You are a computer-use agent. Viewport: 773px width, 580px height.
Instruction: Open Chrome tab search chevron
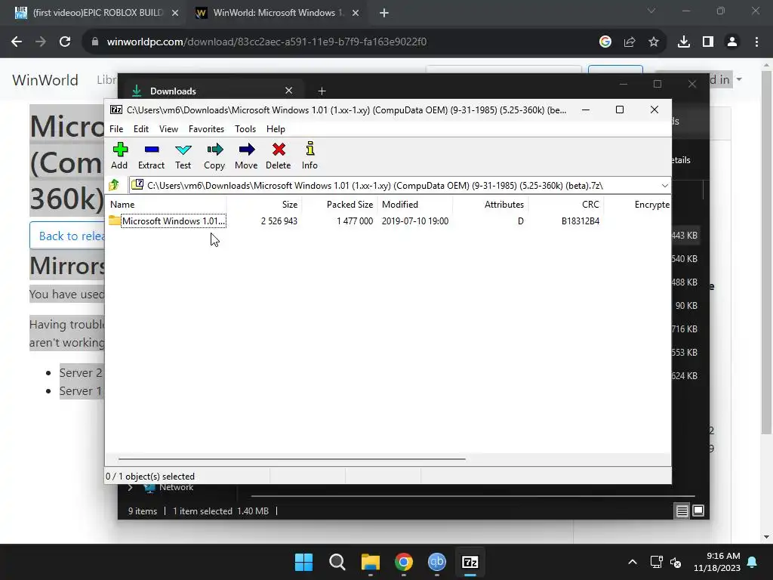tap(651, 11)
